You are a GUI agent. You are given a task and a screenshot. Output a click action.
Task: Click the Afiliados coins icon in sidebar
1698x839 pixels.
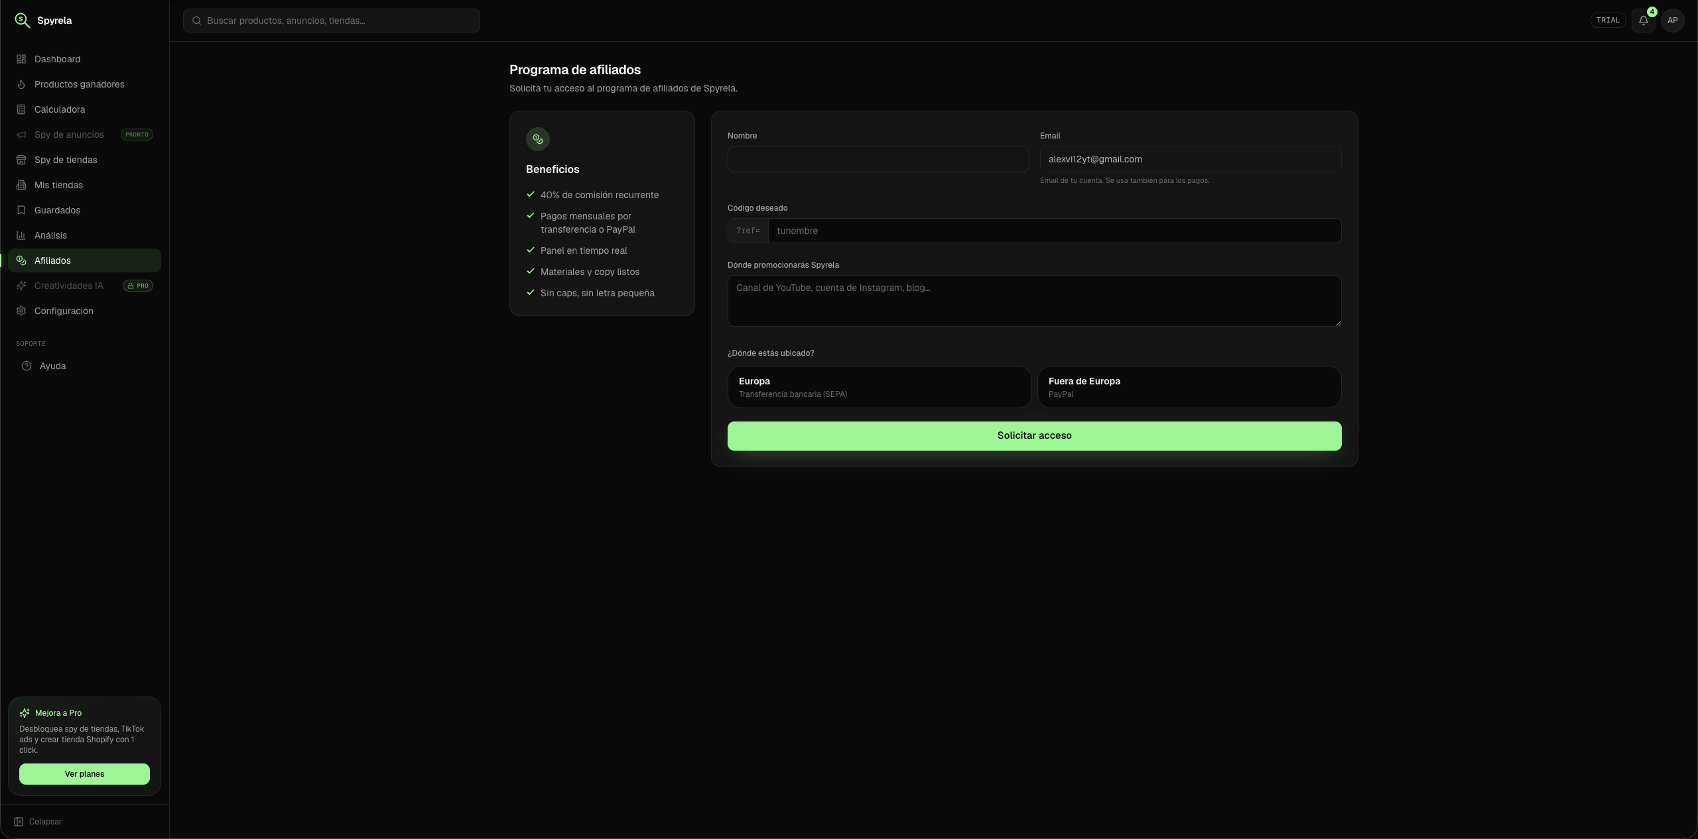coord(21,260)
